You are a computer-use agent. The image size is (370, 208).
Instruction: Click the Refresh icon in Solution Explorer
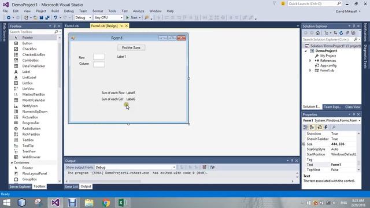point(341,33)
